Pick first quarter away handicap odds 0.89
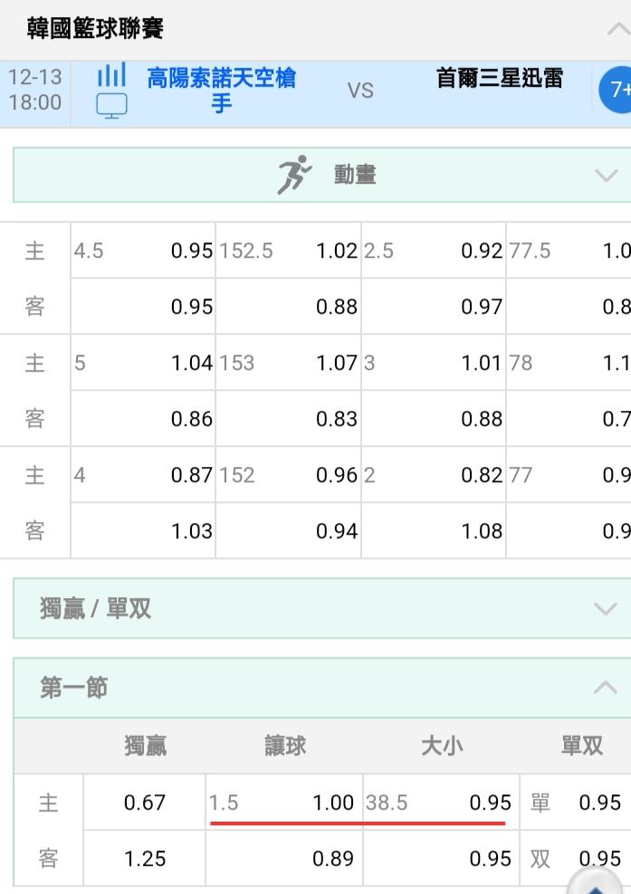 (283, 858)
